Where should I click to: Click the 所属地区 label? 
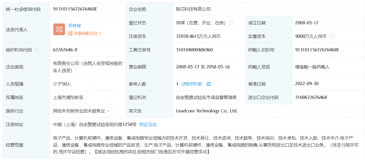coord(15,98)
